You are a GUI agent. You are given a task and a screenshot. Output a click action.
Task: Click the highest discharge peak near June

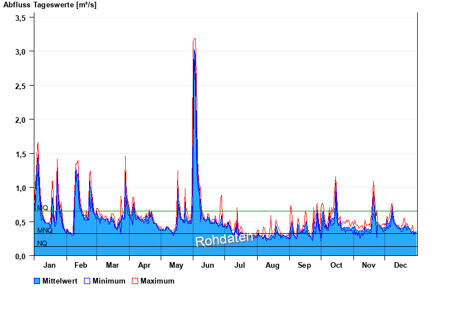point(194,39)
